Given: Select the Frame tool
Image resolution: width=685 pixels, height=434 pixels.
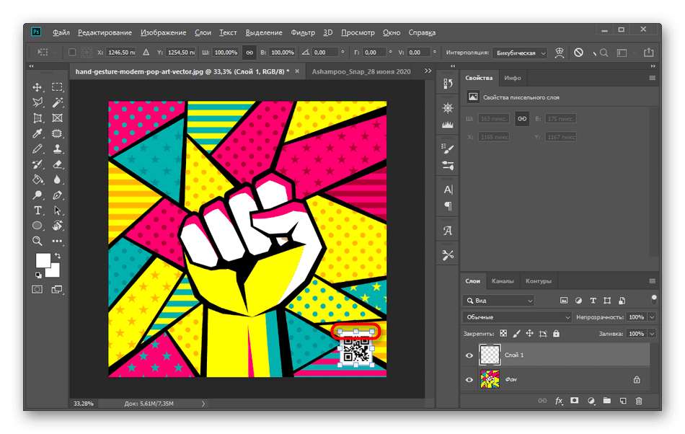Looking at the screenshot, I should 57,118.
